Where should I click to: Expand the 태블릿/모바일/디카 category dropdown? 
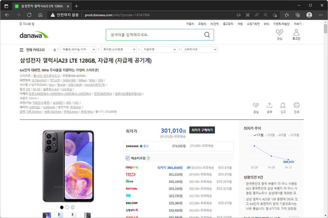(x=78, y=49)
